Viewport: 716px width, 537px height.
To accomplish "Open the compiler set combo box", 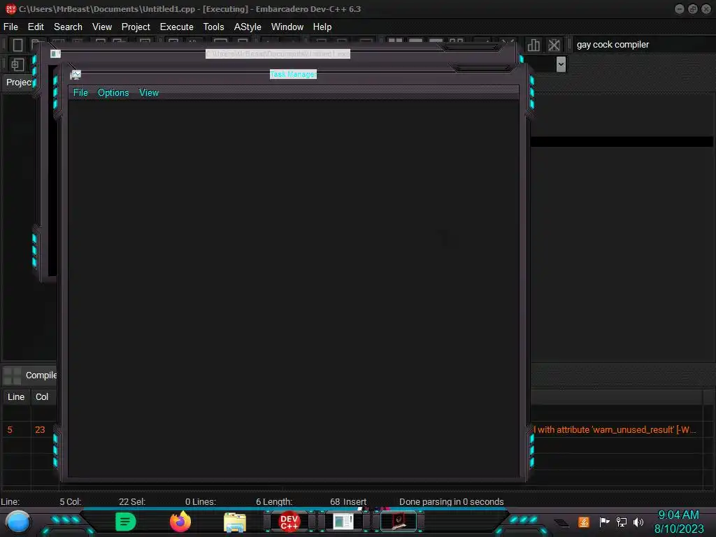I will point(644,45).
